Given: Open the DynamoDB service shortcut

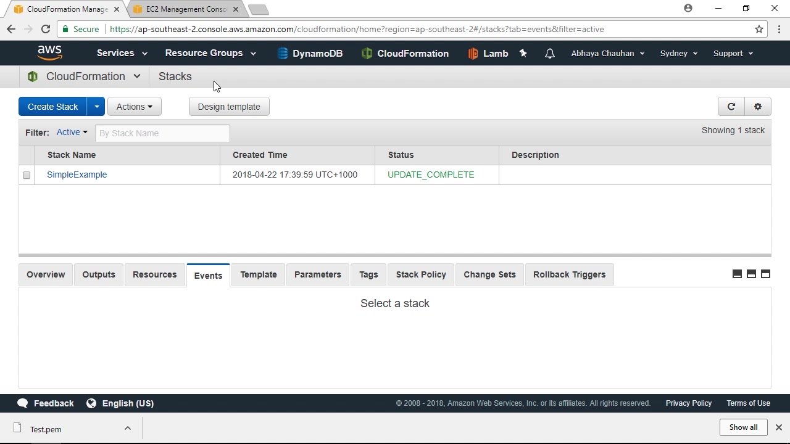Looking at the screenshot, I should (x=310, y=54).
